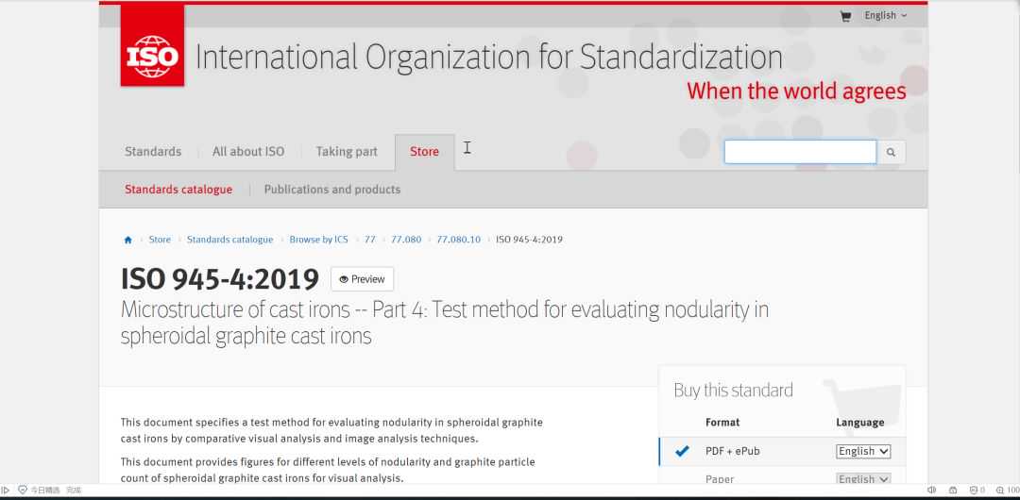This screenshot has width=1020, height=500.
Task: Click the 77.080.10 breadcrumb link
Action: click(458, 240)
